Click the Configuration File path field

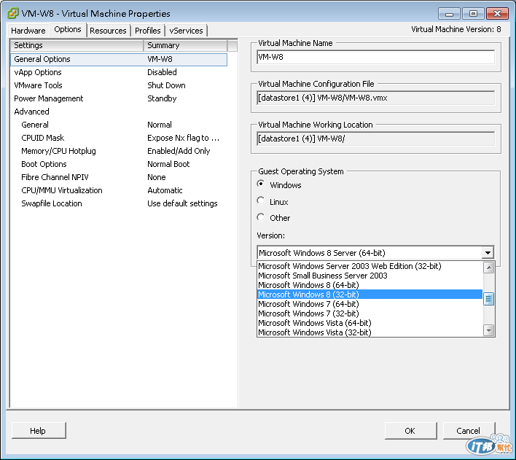pyautogui.click(x=375, y=98)
